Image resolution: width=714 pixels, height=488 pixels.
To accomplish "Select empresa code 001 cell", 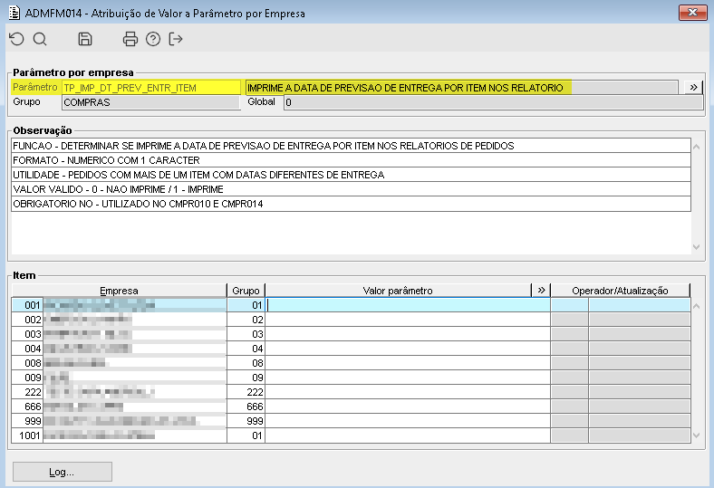I will click(x=27, y=305).
